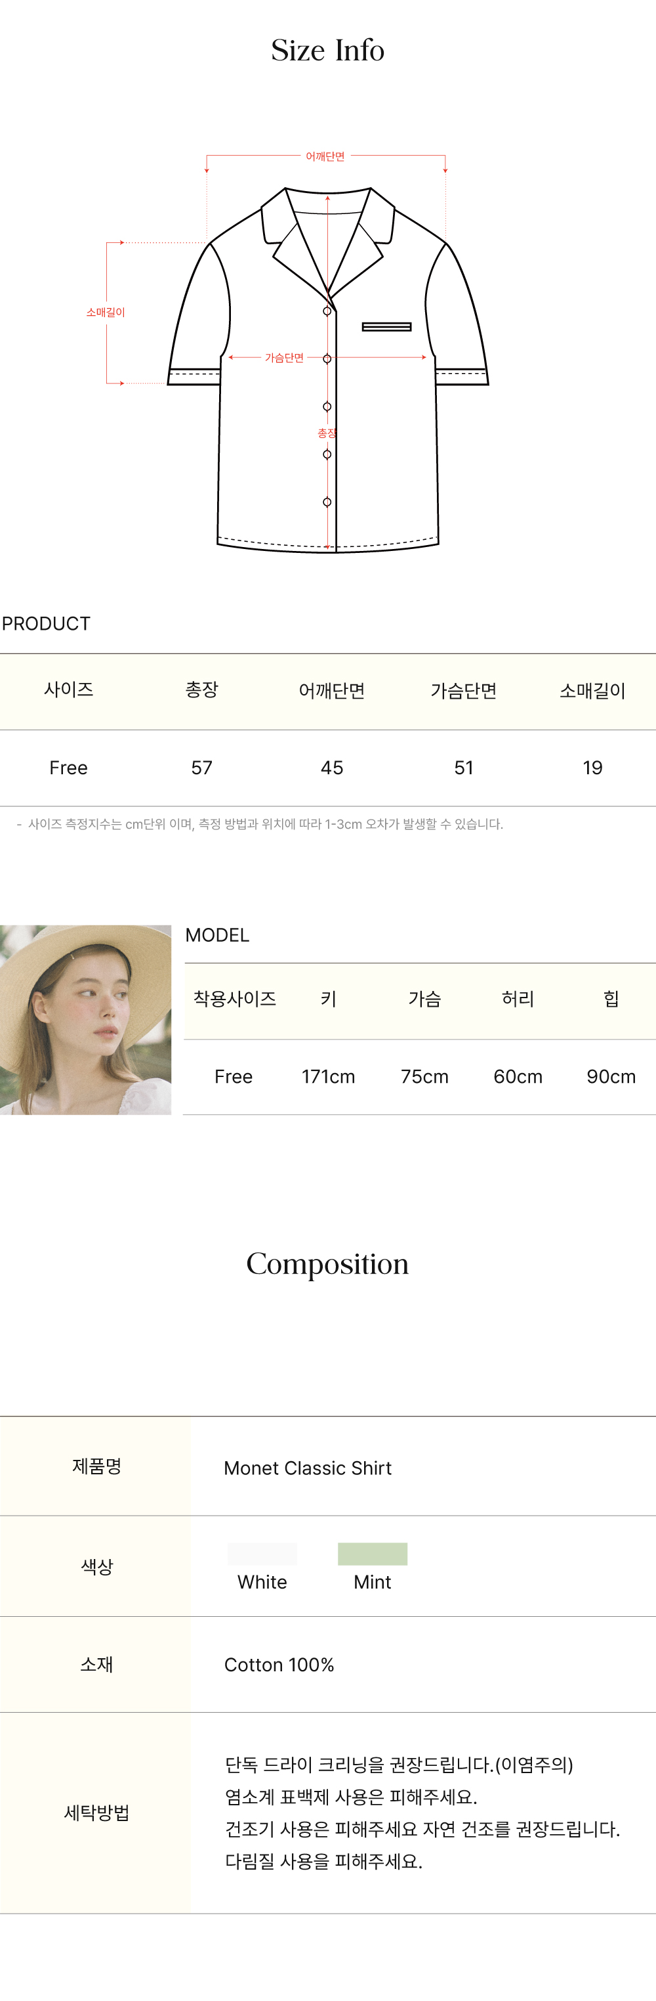Click the 소매길이 label beside sleeve
Image resolution: width=656 pixels, height=2001 pixels.
tap(106, 313)
